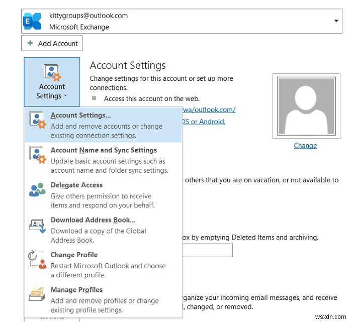Click the Manage Profiles folder icon
352x322 pixels.
click(37, 294)
